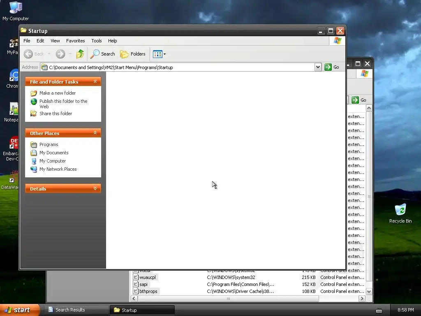Click the Forward navigation arrow

click(x=60, y=54)
